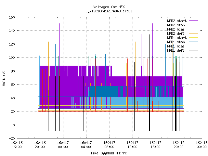Click the x-axis tick '160418 00:00'
Screen dimensions: 208x156
pos(201,145)
